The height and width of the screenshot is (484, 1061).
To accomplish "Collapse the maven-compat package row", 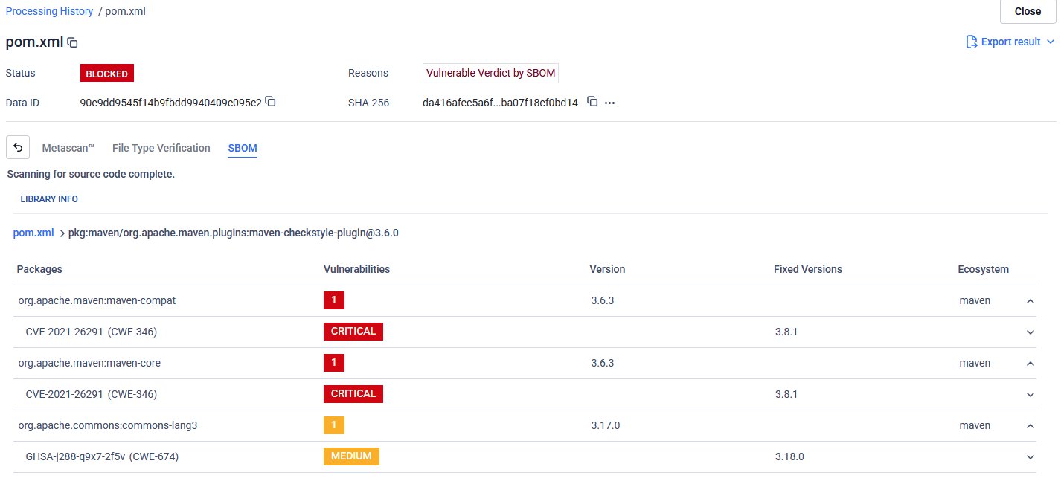I will (1030, 301).
